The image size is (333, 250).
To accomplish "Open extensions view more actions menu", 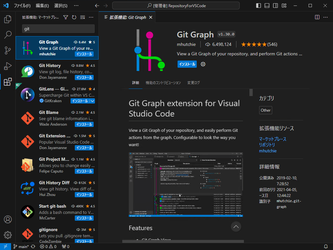I will pos(91,17).
